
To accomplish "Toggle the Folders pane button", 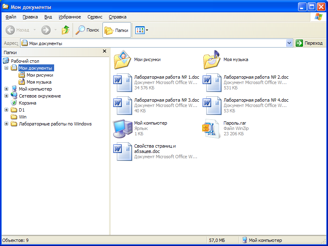I will coord(117,30).
